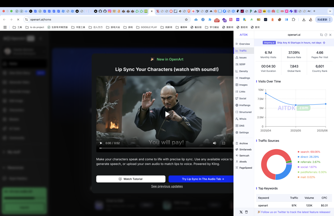The image size is (334, 216).
Task: Click the small play button in video controls
Action: tap(101, 143)
